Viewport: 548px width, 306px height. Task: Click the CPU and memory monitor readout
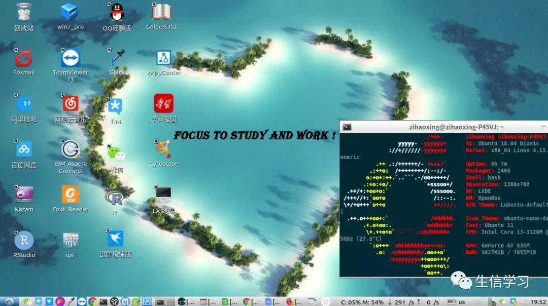point(362,302)
